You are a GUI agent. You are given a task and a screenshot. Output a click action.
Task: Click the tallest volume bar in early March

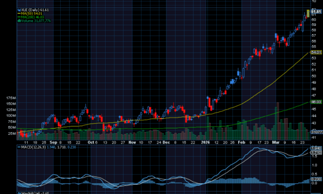click(x=278, y=121)
